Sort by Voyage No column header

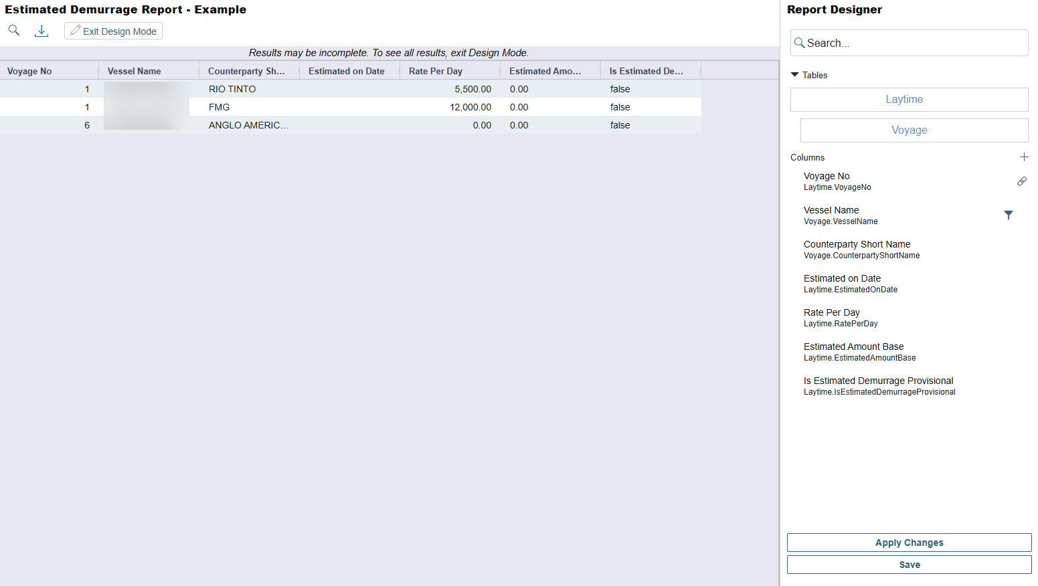29,72
